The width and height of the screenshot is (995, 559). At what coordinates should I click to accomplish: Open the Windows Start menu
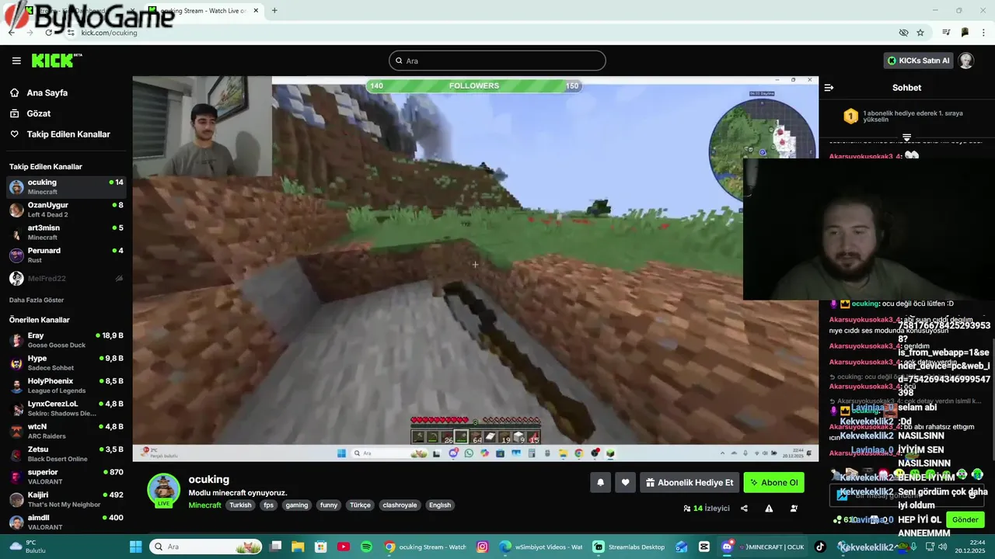point(135,547)
